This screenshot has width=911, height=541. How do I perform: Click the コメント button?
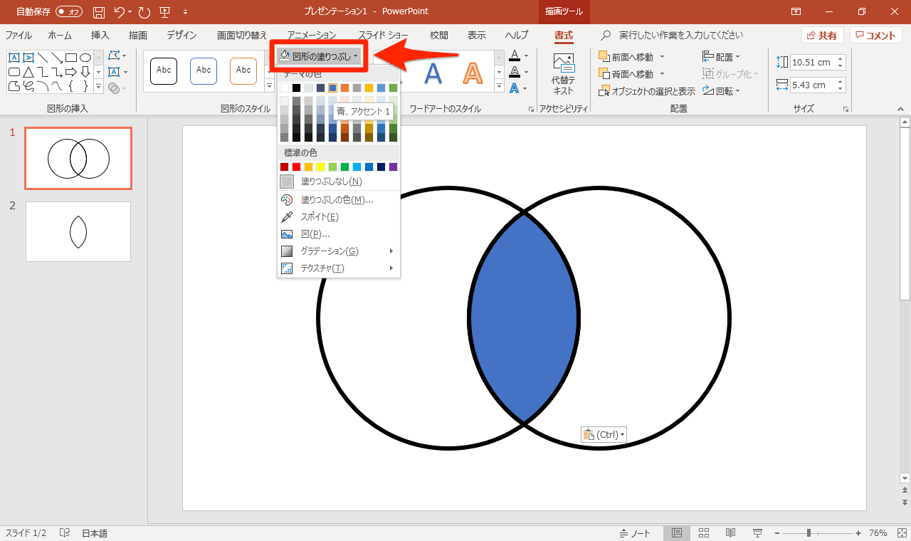pos(876,35)
